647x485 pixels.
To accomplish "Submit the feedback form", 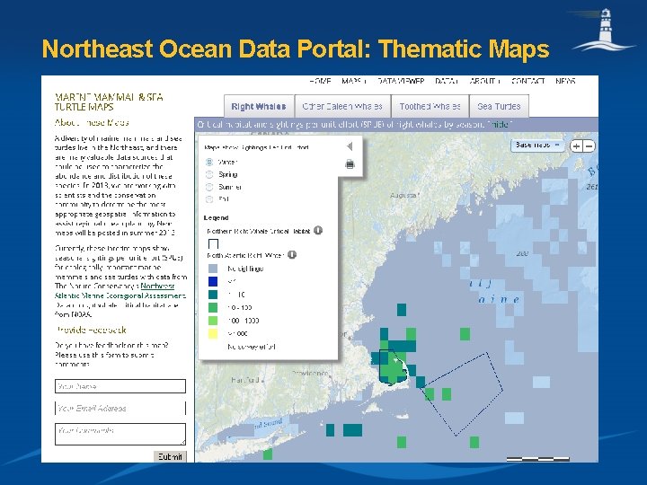I will point(170,456).
